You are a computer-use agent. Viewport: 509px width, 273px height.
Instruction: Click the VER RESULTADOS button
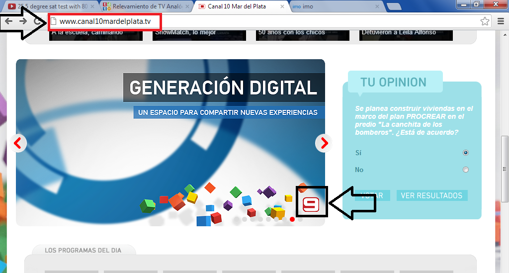click(x=432, y=195)
